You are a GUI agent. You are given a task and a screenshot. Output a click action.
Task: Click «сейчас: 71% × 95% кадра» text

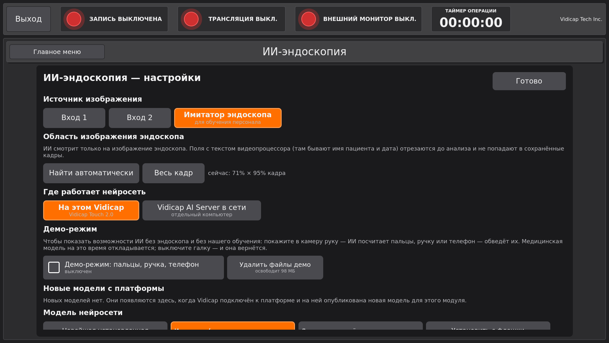click(247, 173)
